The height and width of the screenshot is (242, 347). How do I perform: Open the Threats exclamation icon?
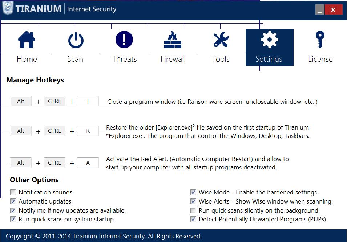124,40
